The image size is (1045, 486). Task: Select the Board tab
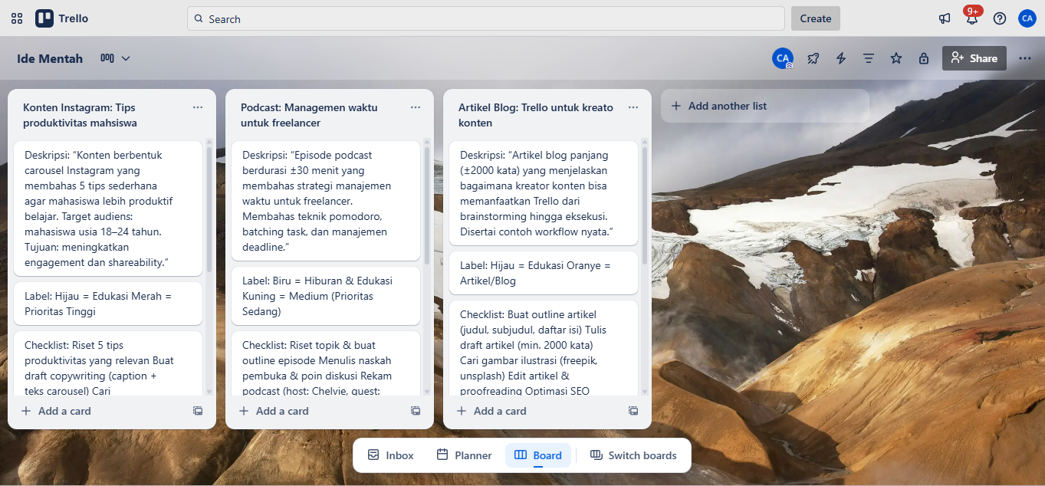point(538,455)
